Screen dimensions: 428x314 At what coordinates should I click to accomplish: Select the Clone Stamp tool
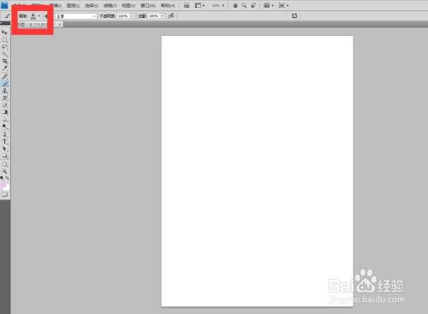[4, 91]
